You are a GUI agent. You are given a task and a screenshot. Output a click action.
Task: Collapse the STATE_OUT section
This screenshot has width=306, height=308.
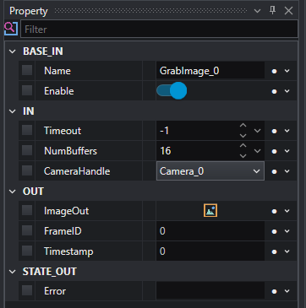(x=13, y=272)
